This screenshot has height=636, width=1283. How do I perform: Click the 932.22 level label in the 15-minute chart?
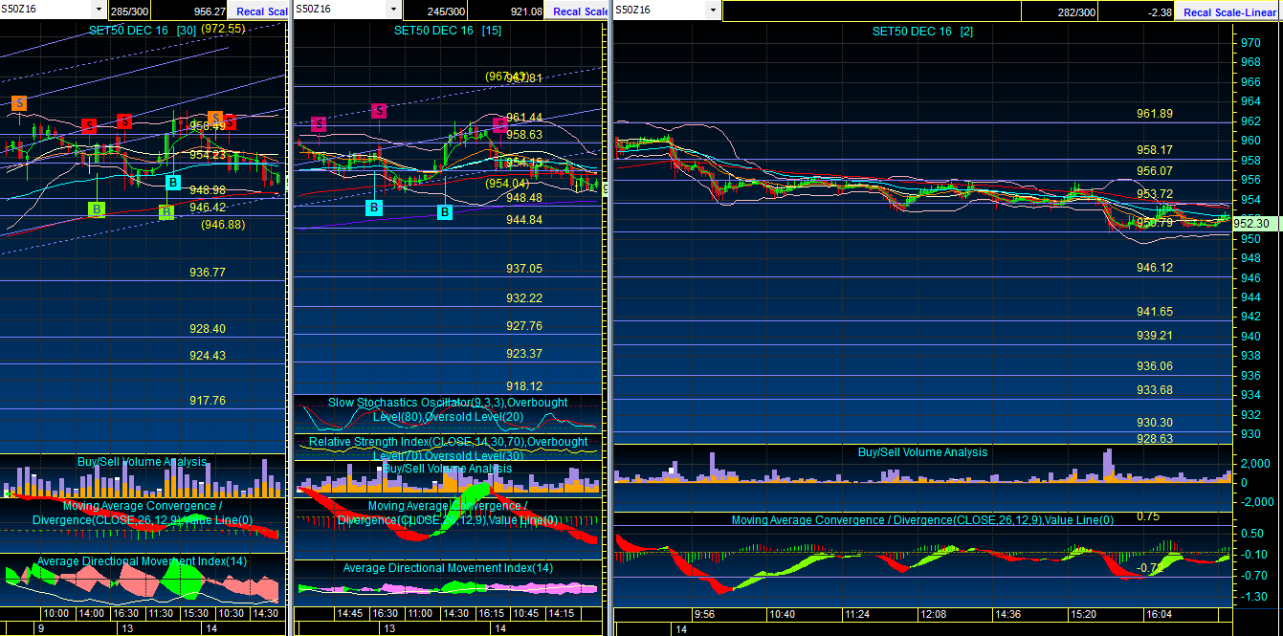524,298
